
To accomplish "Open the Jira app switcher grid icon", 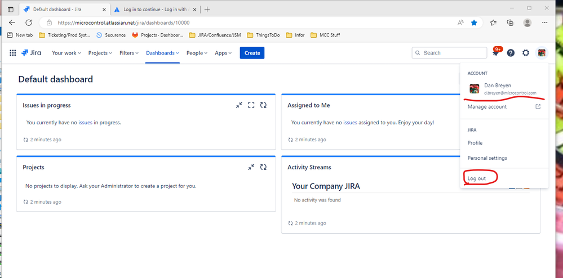I will [12, 53].
